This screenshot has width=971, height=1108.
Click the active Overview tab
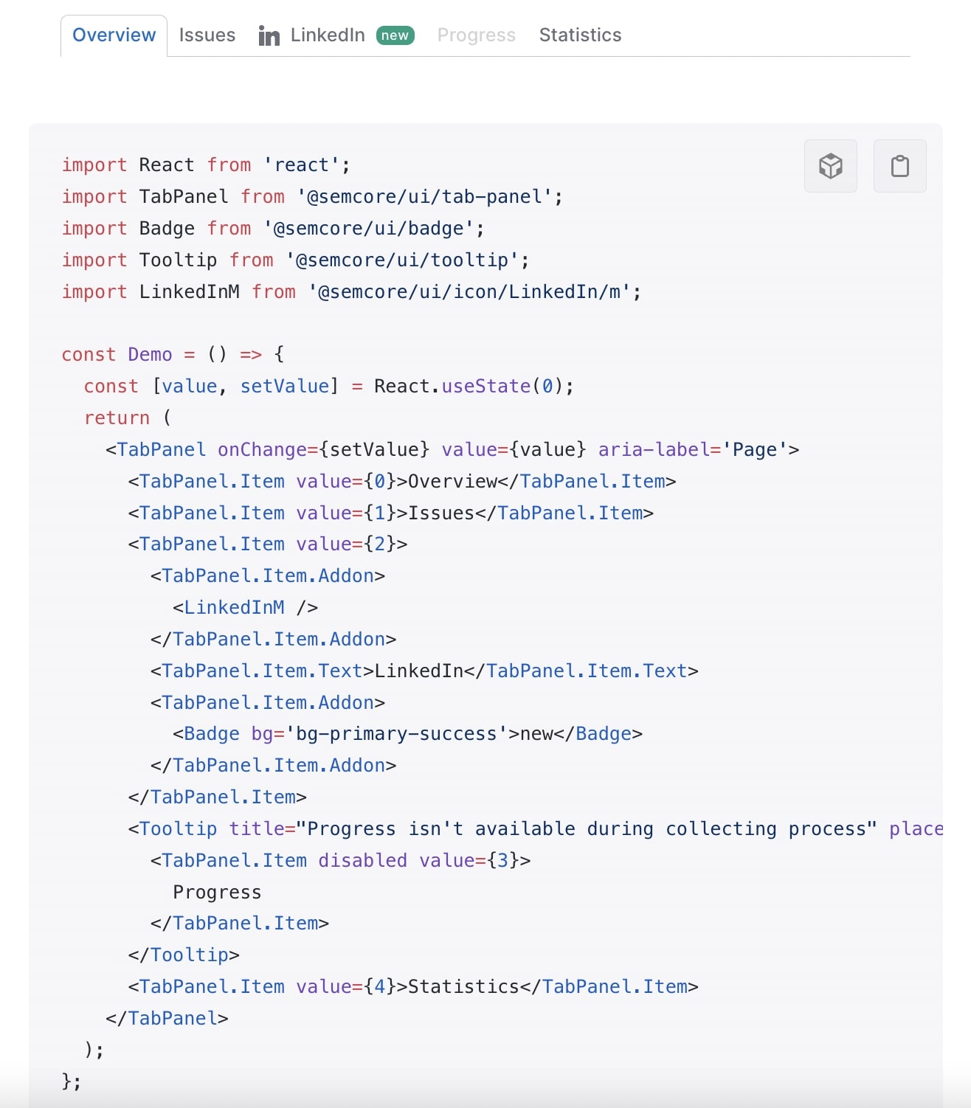(113, 35)
